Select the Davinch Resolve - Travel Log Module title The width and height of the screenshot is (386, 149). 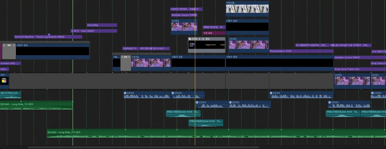tap(48, 37)
